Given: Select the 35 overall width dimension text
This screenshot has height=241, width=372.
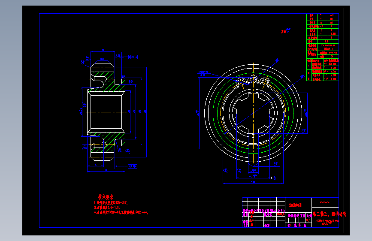Looking at the screenshot, I should [106, 170].
